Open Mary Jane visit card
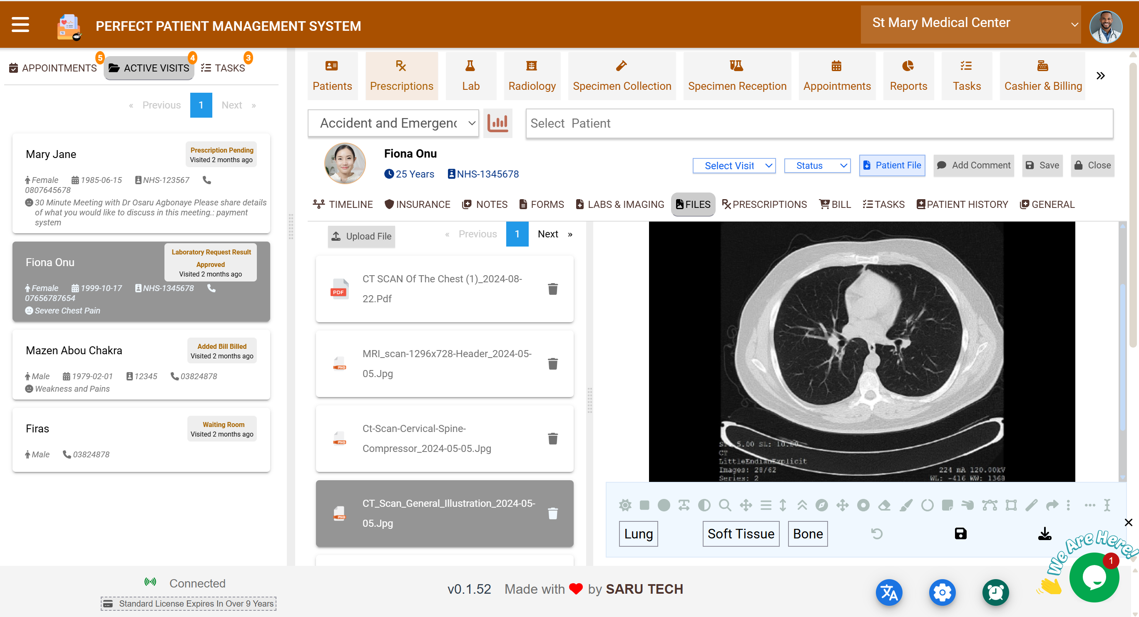Screen dimensions: 1139x617 [141, 183]
